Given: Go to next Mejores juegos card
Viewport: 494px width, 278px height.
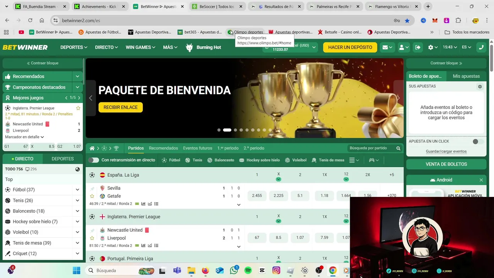Looking at the screenshot, I should coord(79,98).
